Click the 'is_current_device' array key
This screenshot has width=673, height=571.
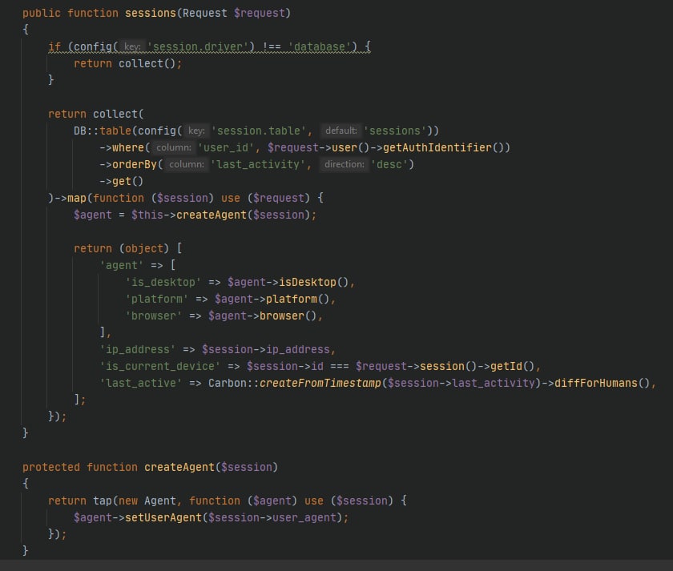click(159, 366)
